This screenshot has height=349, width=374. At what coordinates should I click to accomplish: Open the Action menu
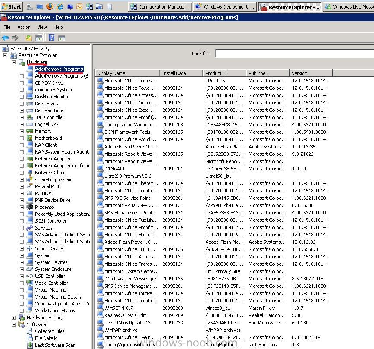tap(24, 27)
